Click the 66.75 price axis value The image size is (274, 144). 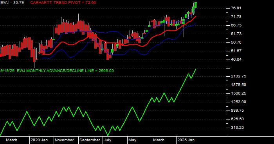pyautogui.click(x=236, y=25)
